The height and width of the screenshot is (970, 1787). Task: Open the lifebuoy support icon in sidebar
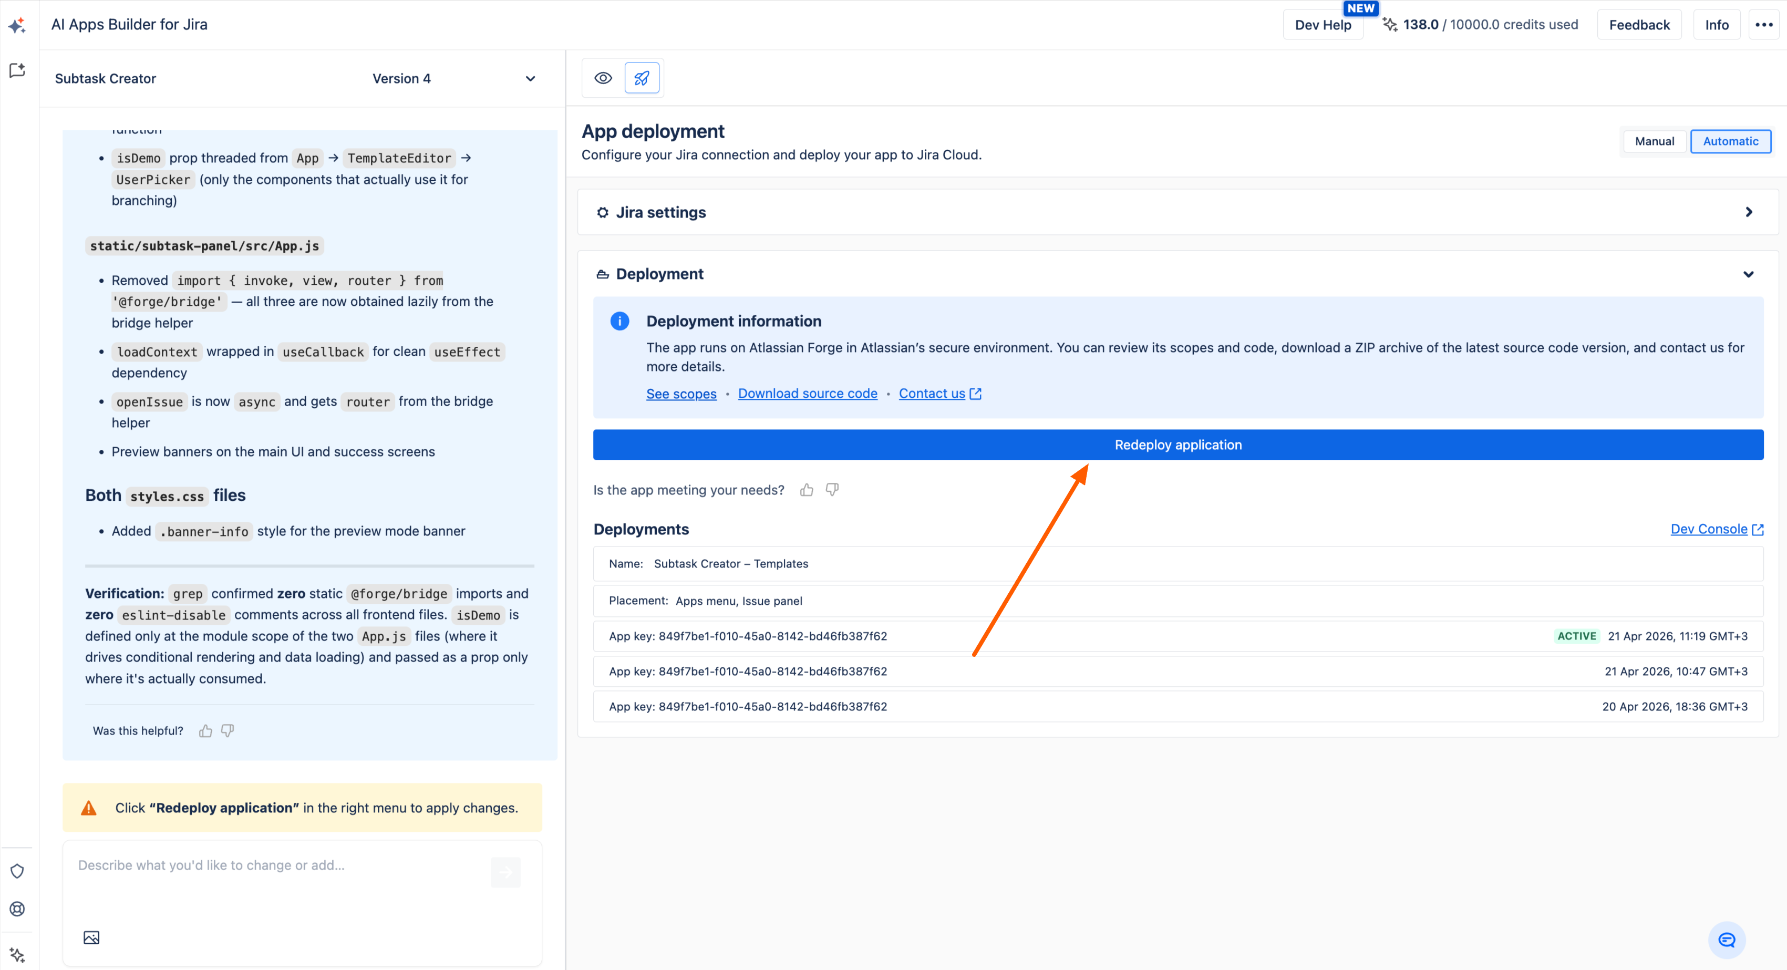pyautogui.click(x=17, y=909)
